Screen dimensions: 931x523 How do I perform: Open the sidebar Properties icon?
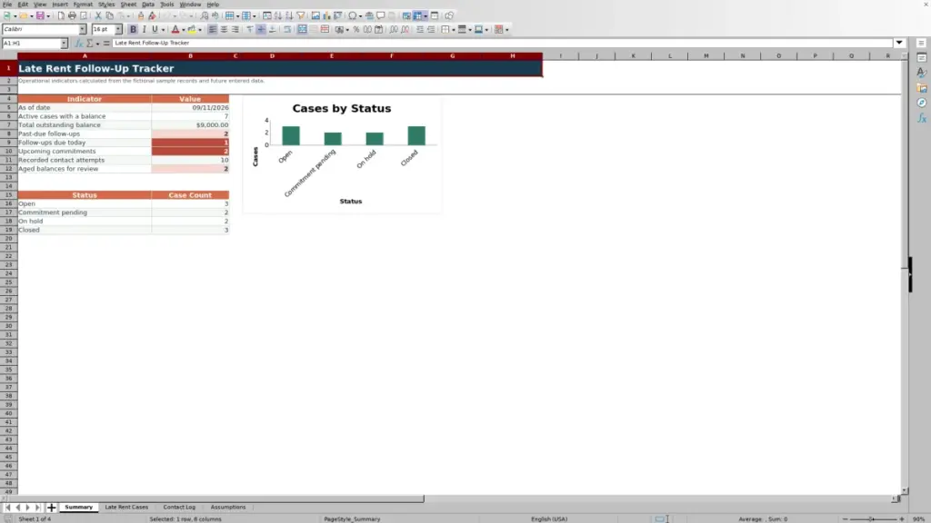coord(922,57)
